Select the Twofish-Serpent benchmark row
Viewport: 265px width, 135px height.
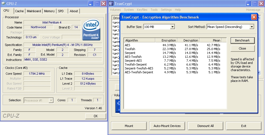tap(172, 64)
